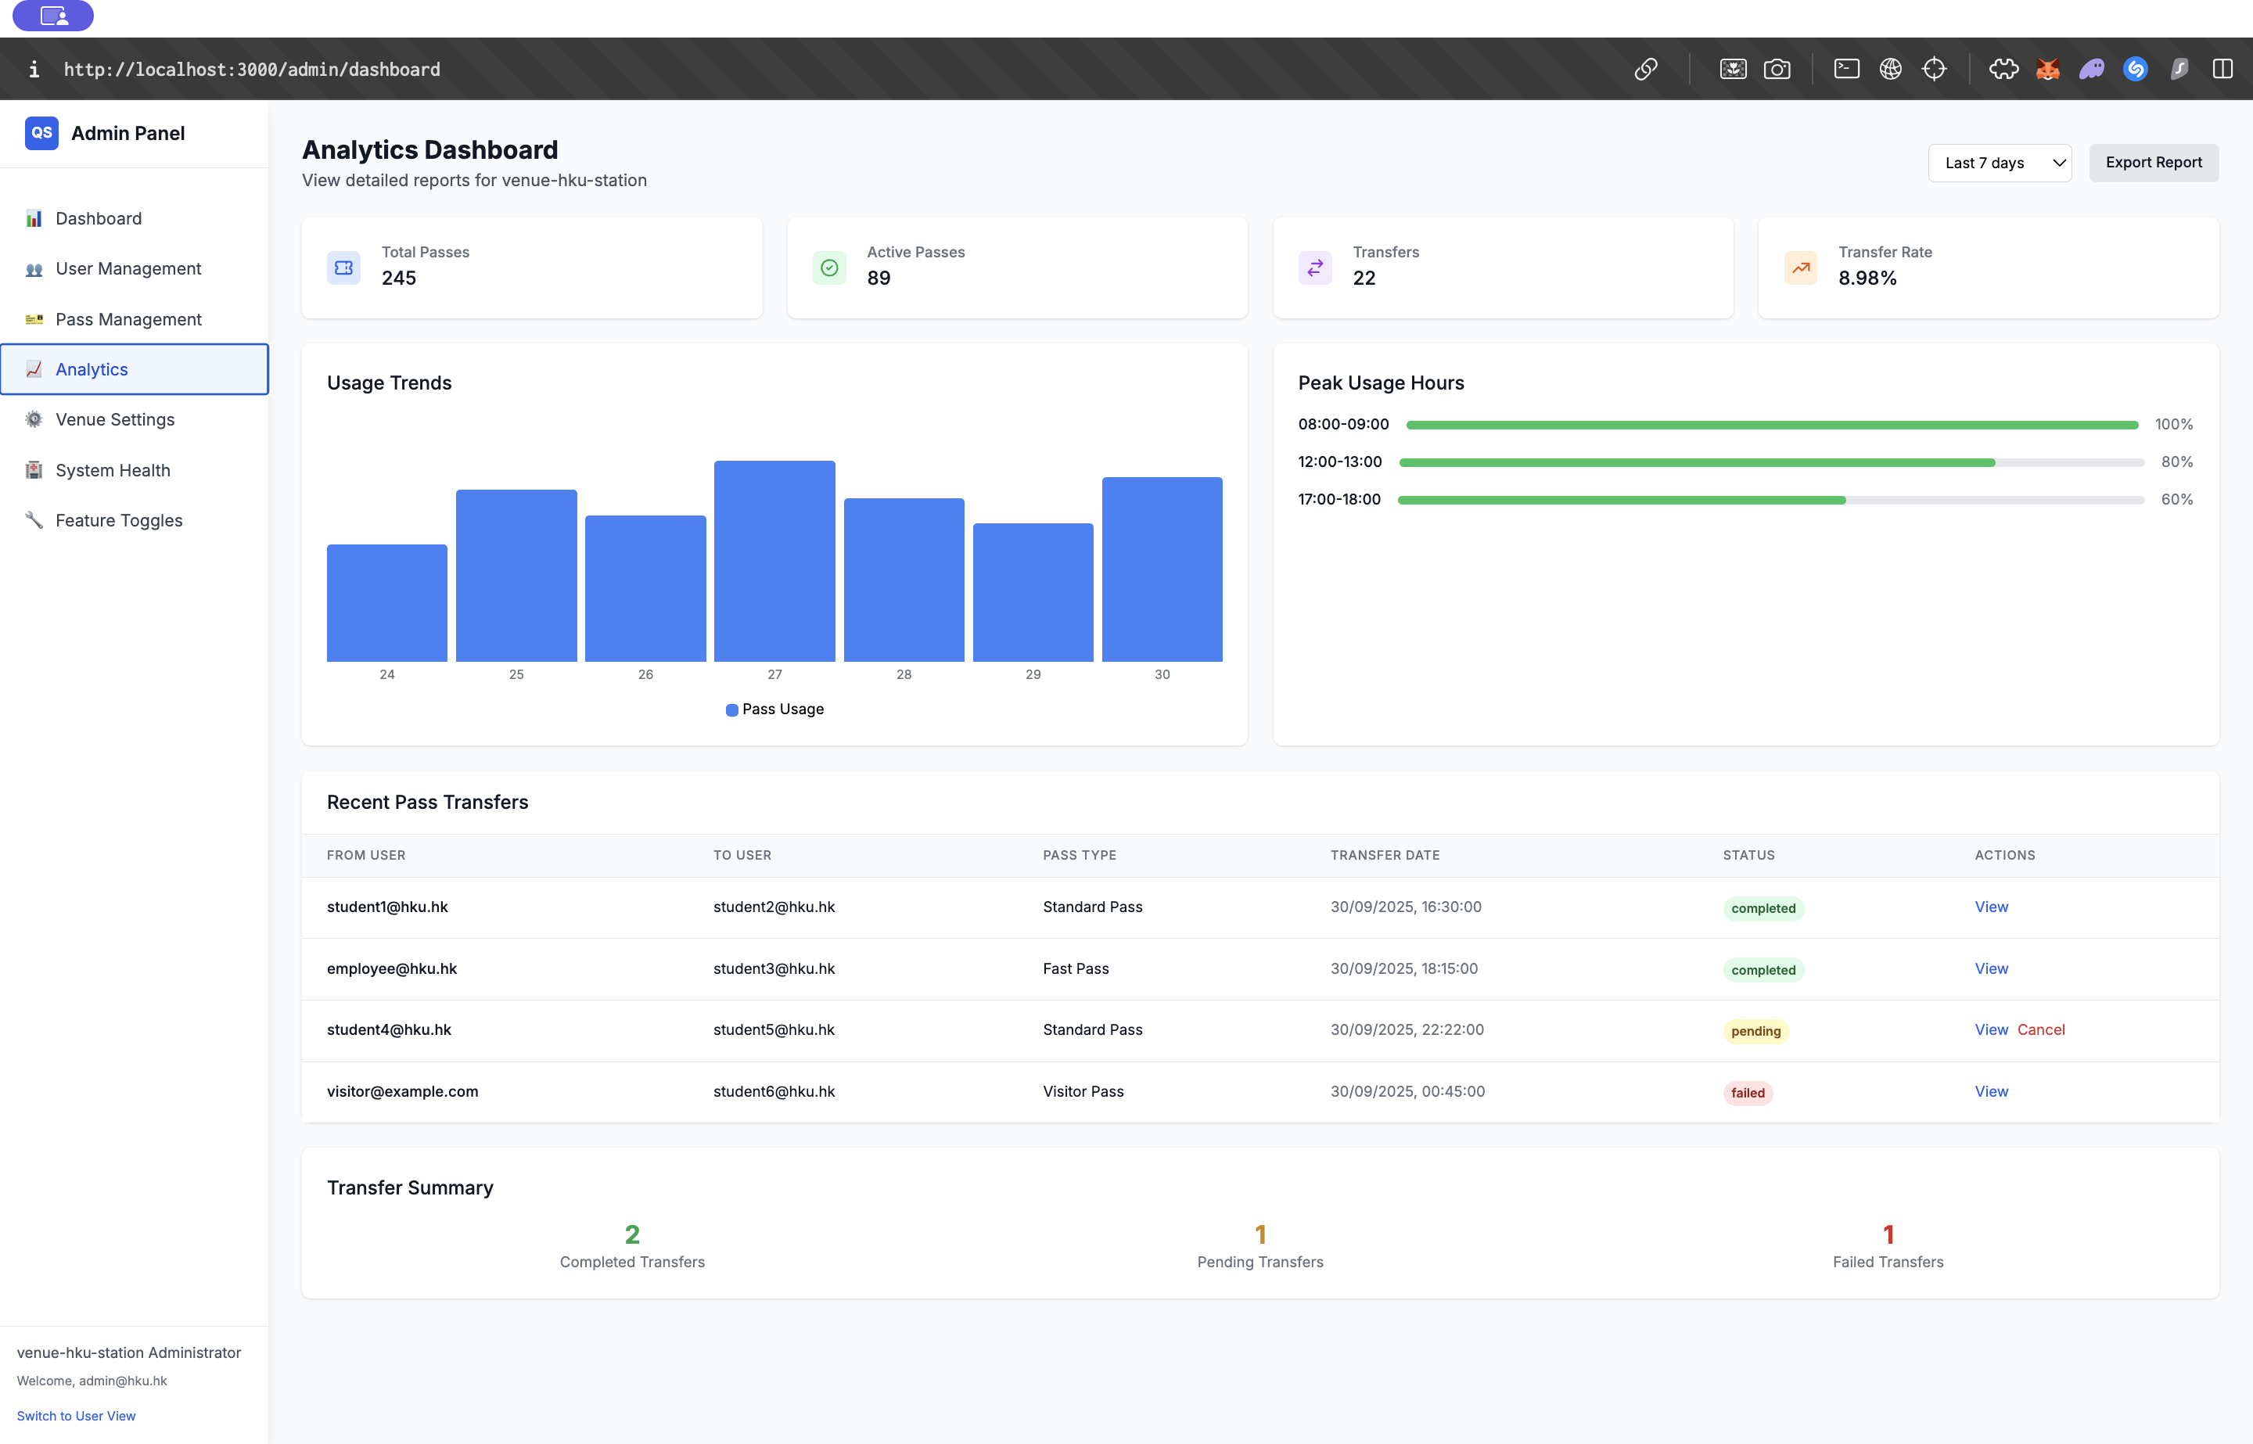Click the 12:00-13:00 peak usage progress bar
The height and width of the screenshot is (1444, 2253).
pyautogui.click(x=1770, y=462)
